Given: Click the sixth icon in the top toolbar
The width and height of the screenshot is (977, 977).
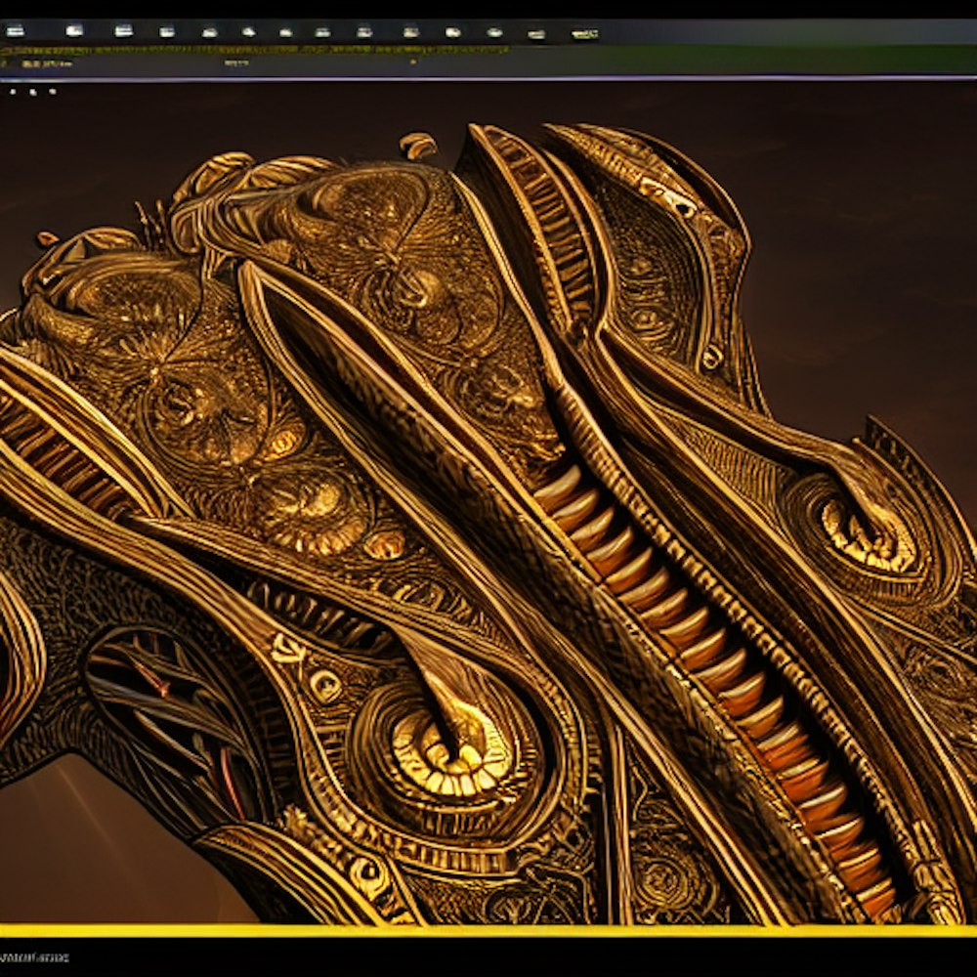Looking at the screenshot, I should (247, 31).
